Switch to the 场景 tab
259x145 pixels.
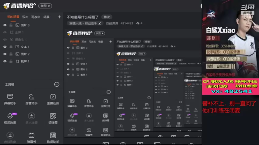46,17
